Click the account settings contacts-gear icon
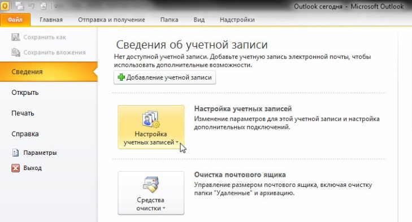Image resolution: width=412 pixels, height=222 pixels. pos(151,119)
